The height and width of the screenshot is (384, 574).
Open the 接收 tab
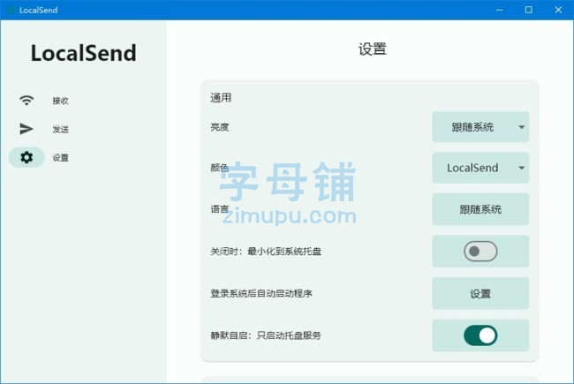pyautogui.click(x=60, y=101)
